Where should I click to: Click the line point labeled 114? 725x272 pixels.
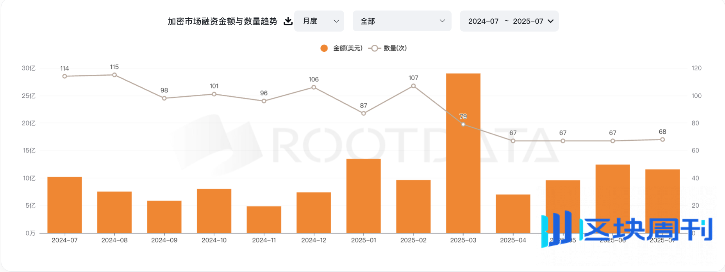pos(64,76)
